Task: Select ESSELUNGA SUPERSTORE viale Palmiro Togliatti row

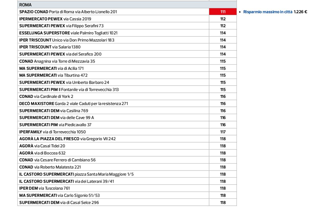Action: (x=127, y=33)
